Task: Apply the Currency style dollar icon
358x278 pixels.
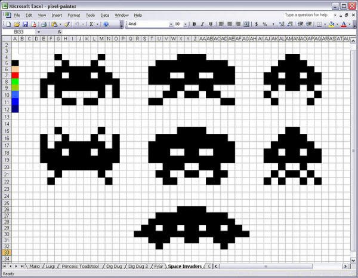Action: pyautogui.click(x=257, y=25)
